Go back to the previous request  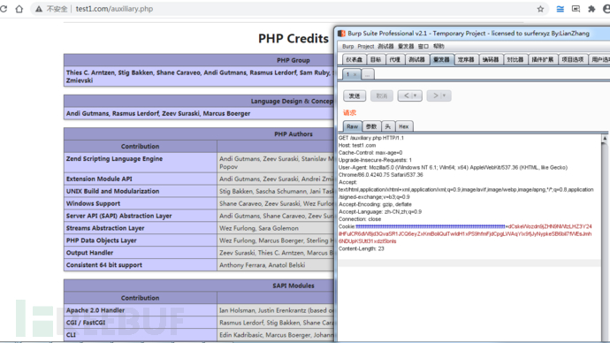[x=406, y=95]
